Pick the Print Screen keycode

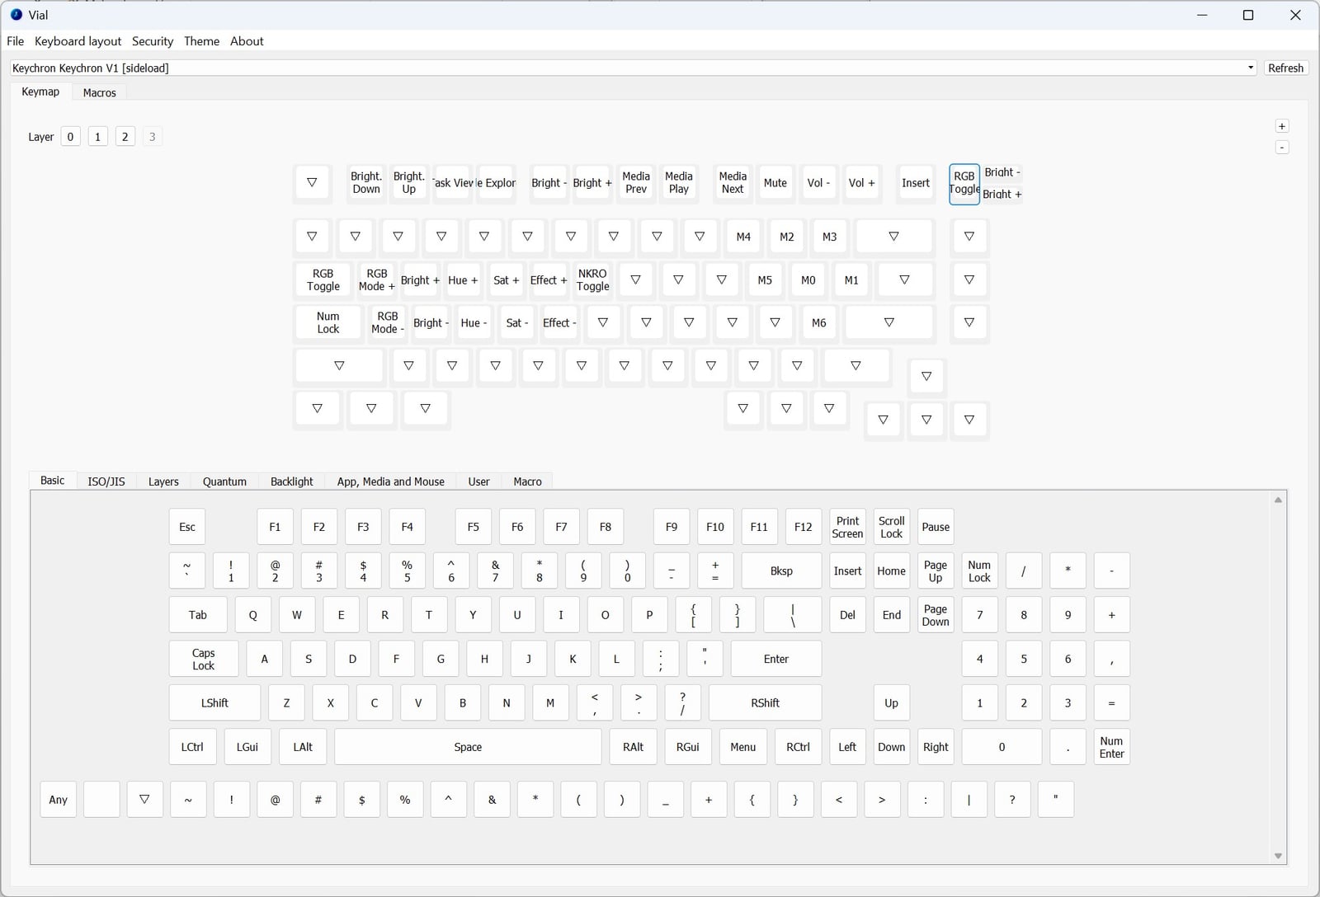coord(847,527)
